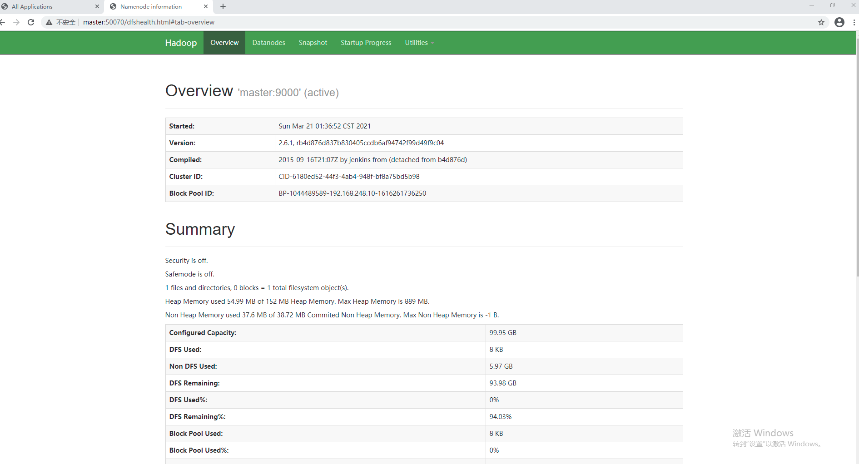This screenshot has height=464, width=859.
Task: Click the 不安全 security warning icon
Action: 49,22
